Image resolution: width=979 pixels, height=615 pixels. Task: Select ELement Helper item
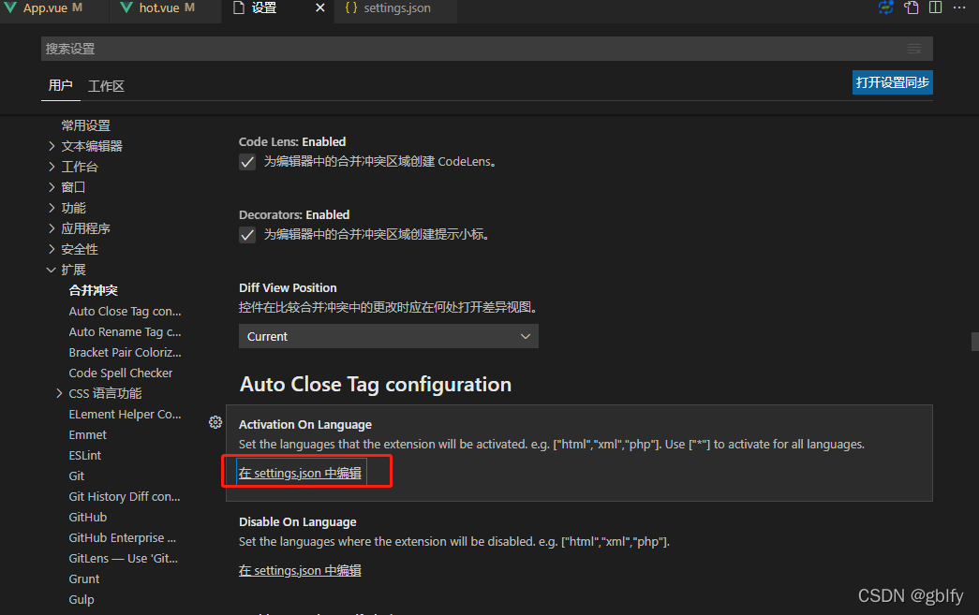125,414
